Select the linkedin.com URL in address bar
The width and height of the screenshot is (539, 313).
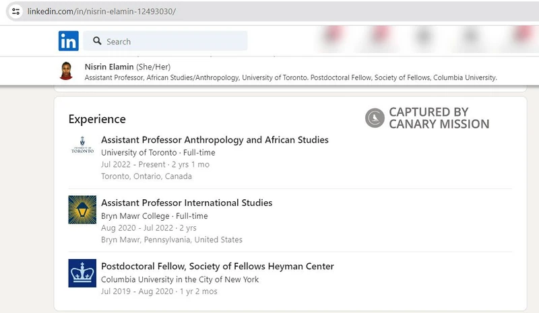click(102, 11)
